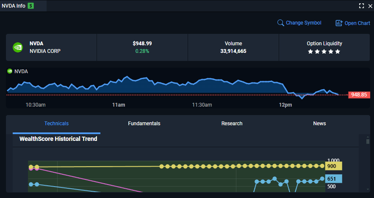Click the Option Liquidity label
This screenshot has width=374, height=198.
pyautogui.click(x=324, y=43)
